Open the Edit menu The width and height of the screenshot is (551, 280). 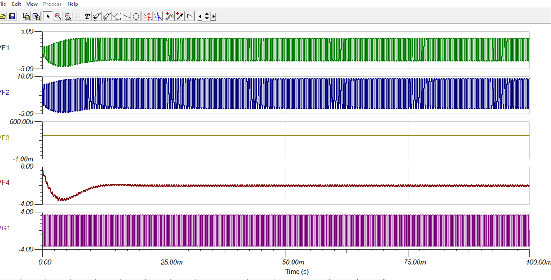17,4
